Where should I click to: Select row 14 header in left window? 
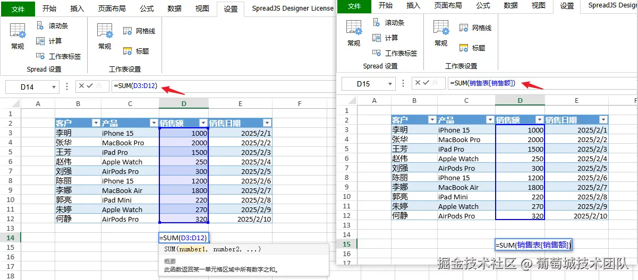[x=10, y=238]
